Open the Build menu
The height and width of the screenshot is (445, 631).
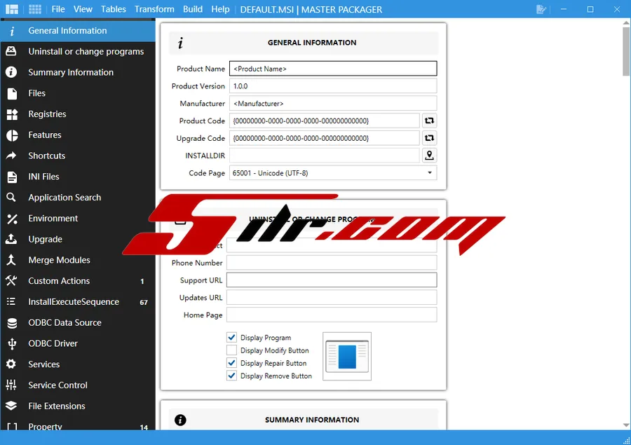tap(193, 9)
